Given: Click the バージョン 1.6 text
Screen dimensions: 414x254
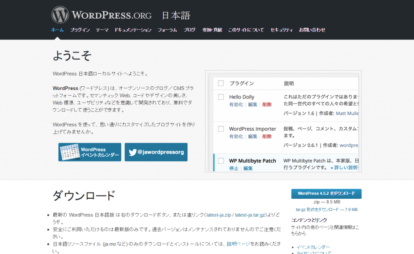Looking at the screenshot, I should click(x=299, y=113).
